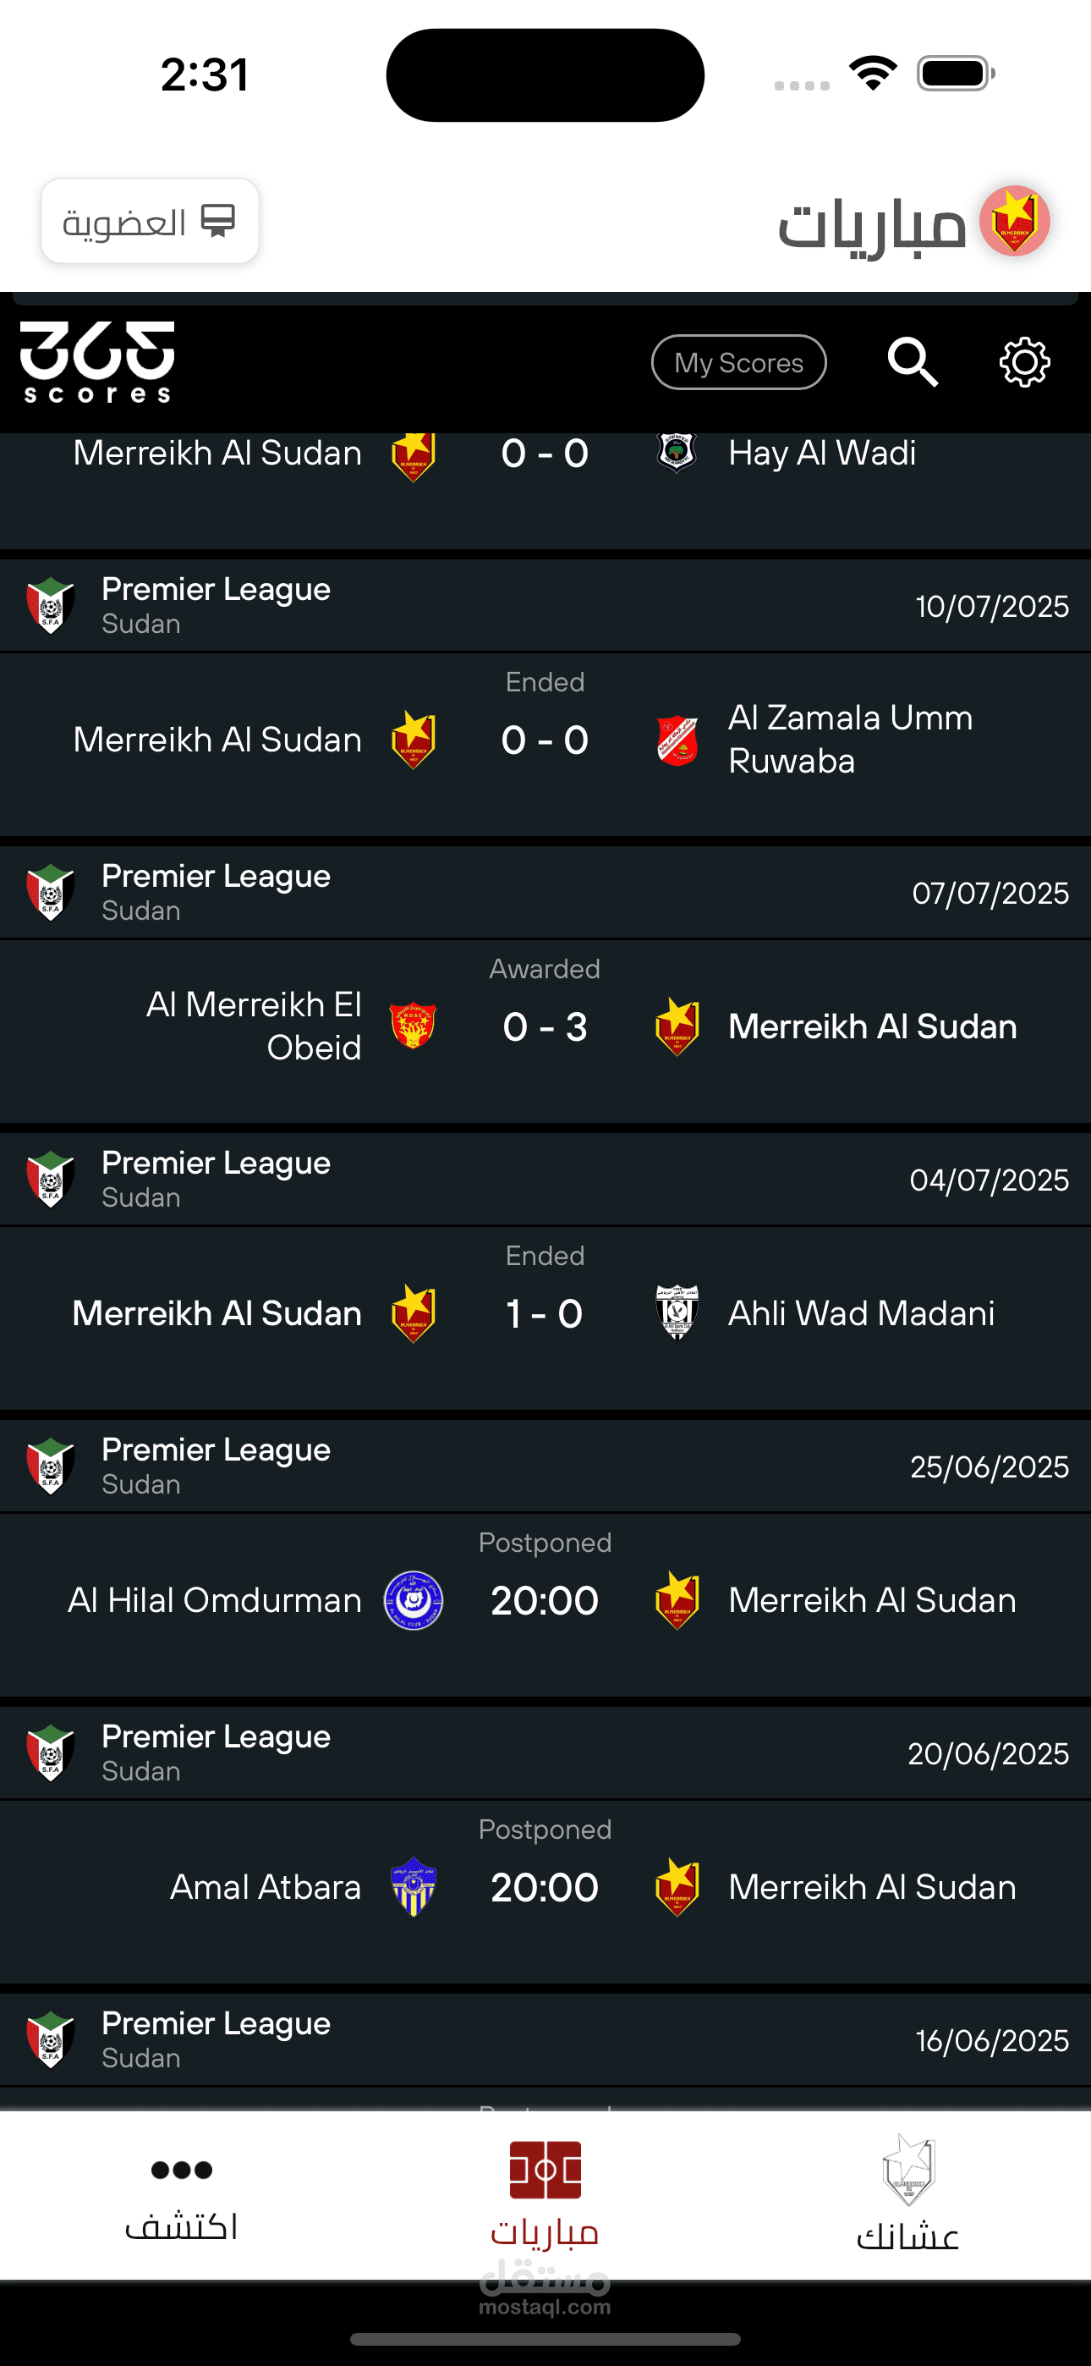The height and width of the screenshot is (2366, 1091).
Task: Open the العضوية membership button
Action: [150, 222]
